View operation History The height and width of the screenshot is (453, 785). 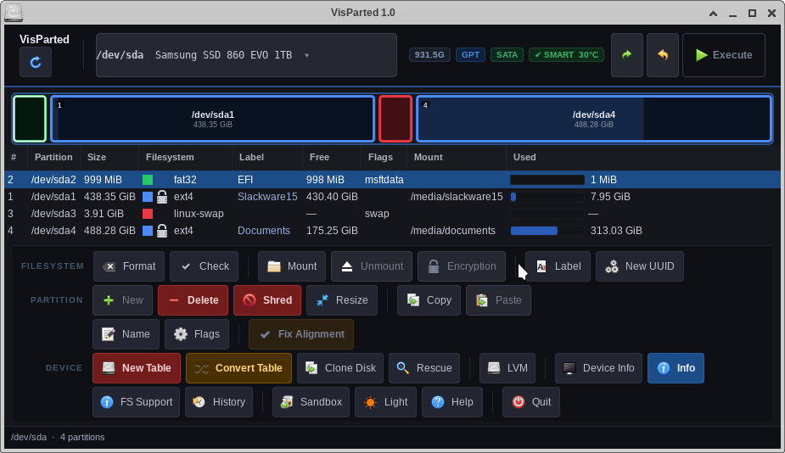coord(219,402)
